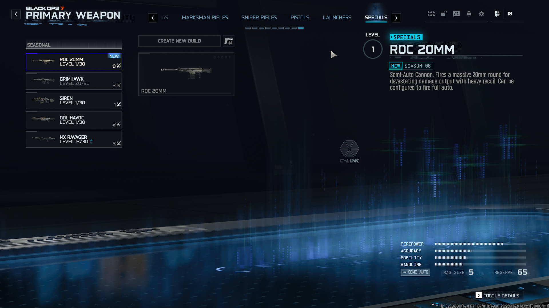Open the ROC 20MM build thumbnail
The width and height of the screenshot is (549, 308).
[x=186, y=74]
